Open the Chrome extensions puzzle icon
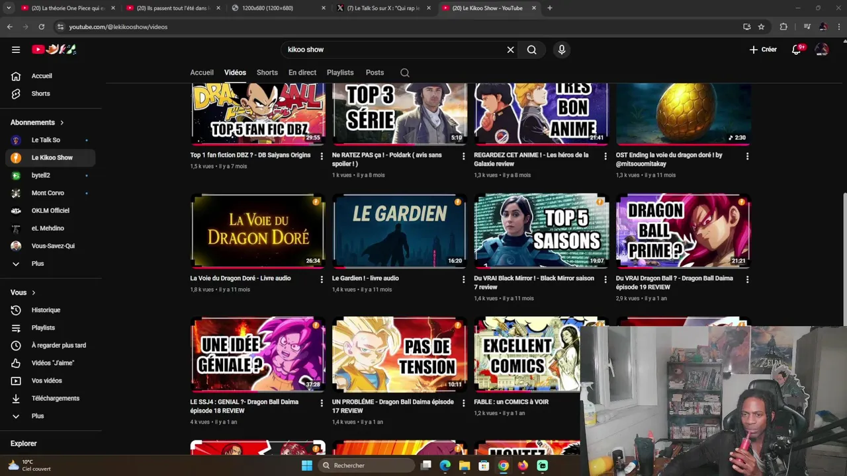Image resolution: width=847 pixels, height=476 pixels. 783,26
